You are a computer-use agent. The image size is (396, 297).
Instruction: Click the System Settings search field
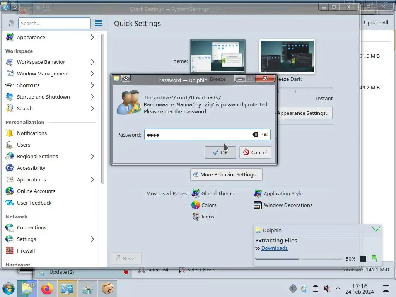pos(55,23)
